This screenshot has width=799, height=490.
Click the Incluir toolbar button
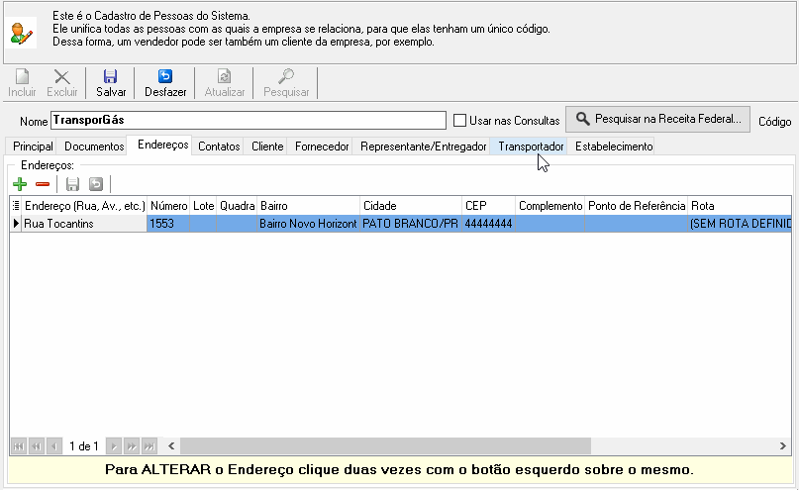coord(22,83)
